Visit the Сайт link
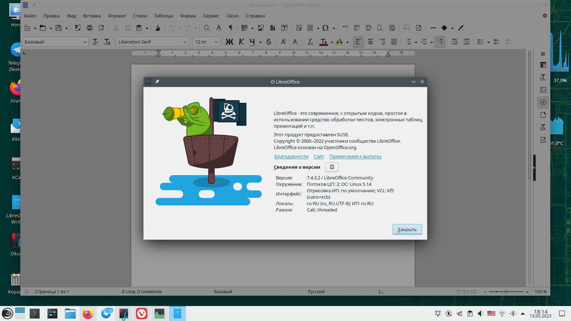The image size is (571, 321). (319, 156)
